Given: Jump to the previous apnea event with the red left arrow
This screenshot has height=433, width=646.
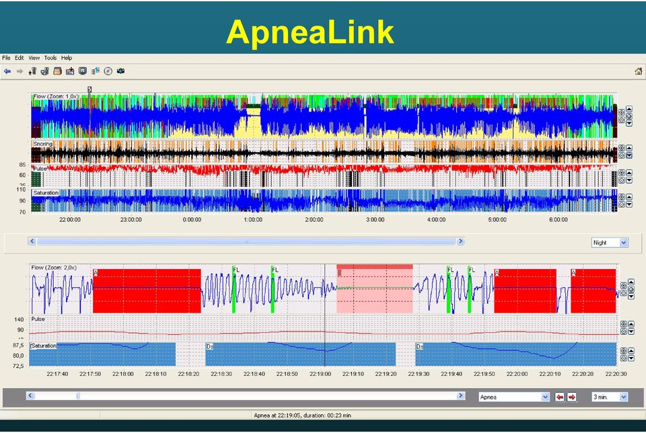Looking at the screenshot, I should [559, 397].
